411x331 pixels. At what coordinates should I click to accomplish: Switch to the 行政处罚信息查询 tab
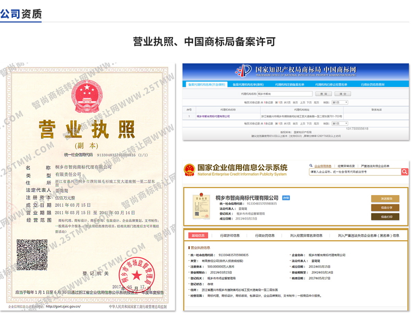tap(373, 84)
